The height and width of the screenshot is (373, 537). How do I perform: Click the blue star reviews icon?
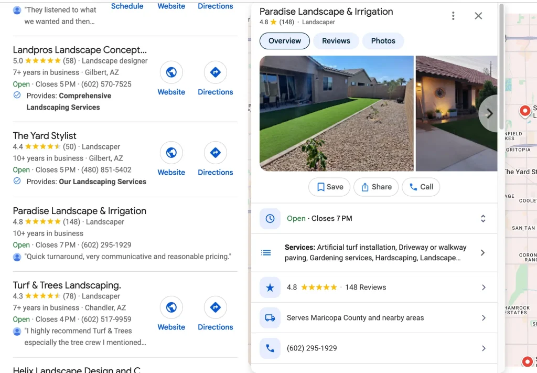[270, 287]
